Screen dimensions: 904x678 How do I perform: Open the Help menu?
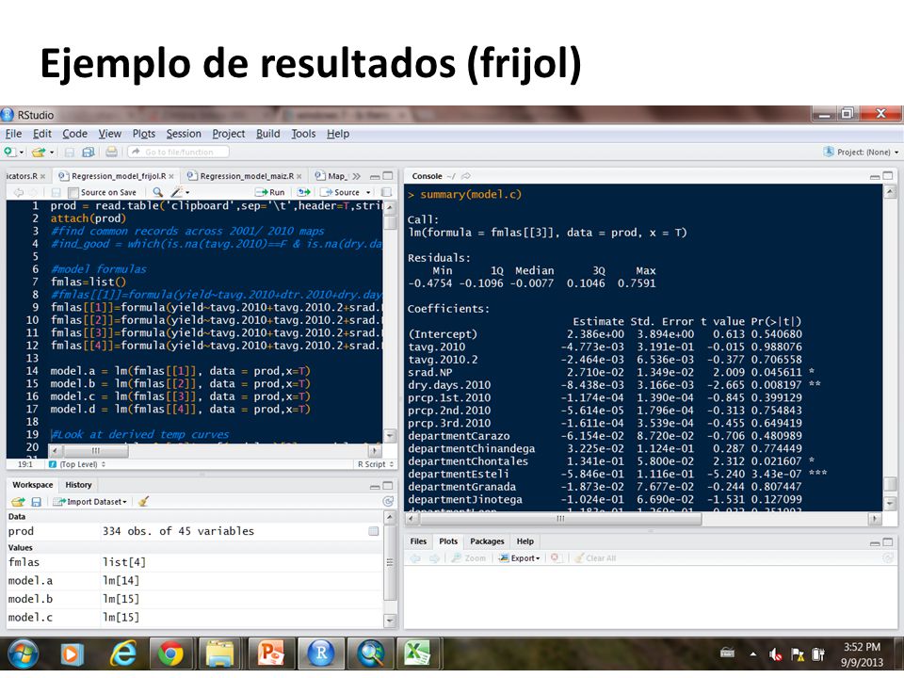pos(338,134)
